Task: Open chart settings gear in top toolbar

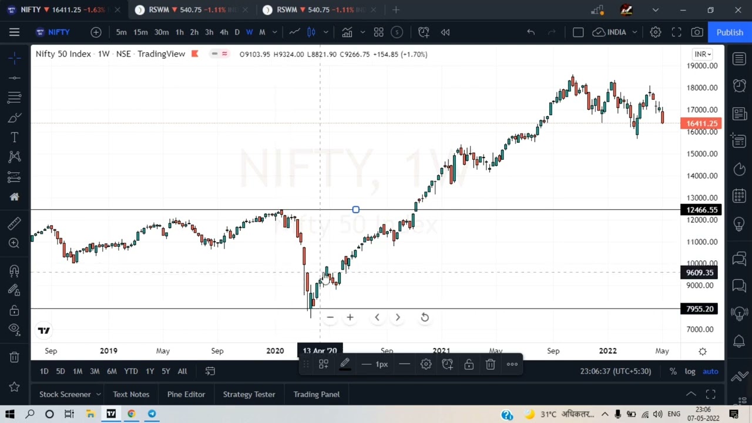Action: click(655, 32)
